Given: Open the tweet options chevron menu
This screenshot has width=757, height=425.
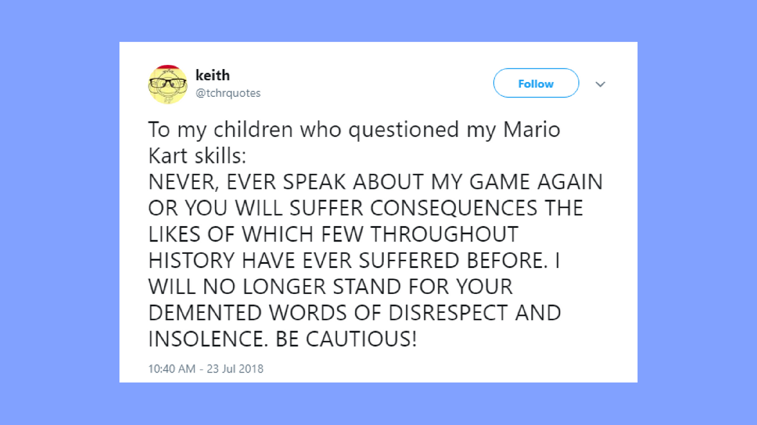Looking at the screenshot, I should [600, 84].
